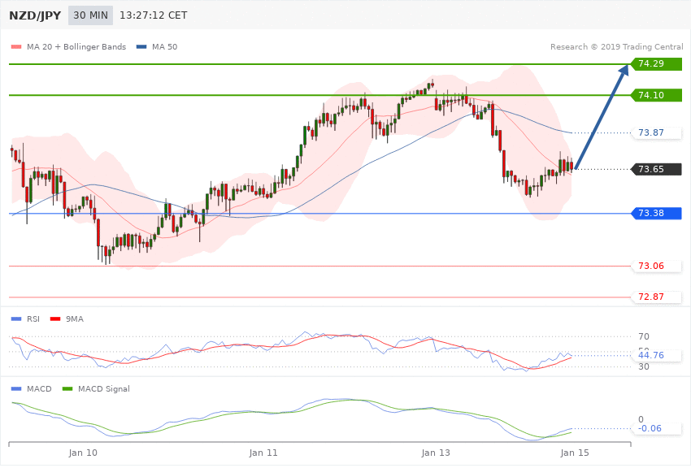Click the 44.76 RSI value label
691x468 pixels.
click(657, 355)
